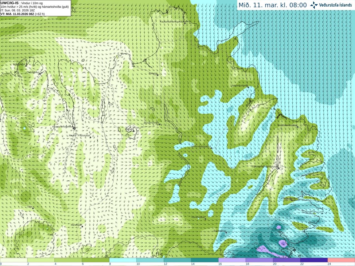This screenshot has height=266, width=355.
Task: Click the above 24 m/s pink legend swatch
Action: [x=341, y=260]
